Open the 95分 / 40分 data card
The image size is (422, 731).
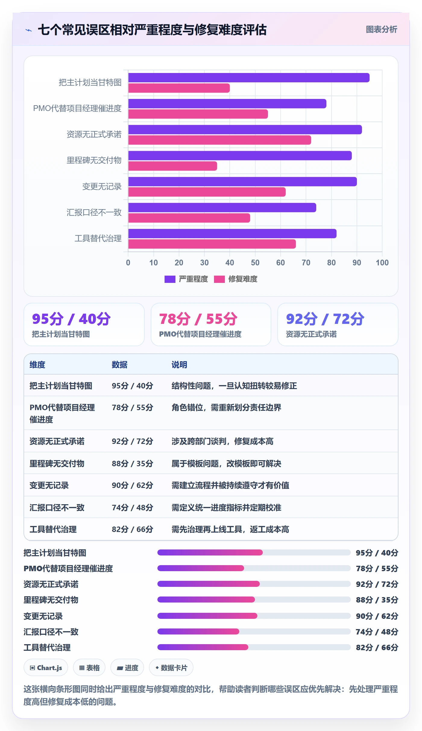[84, 324]
